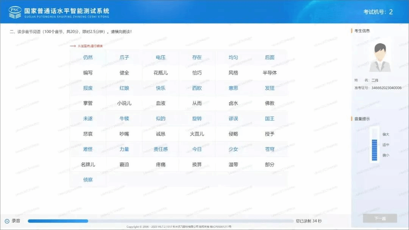
Task: Click the 考生信息 section heading
Action: tap(362, 31)
